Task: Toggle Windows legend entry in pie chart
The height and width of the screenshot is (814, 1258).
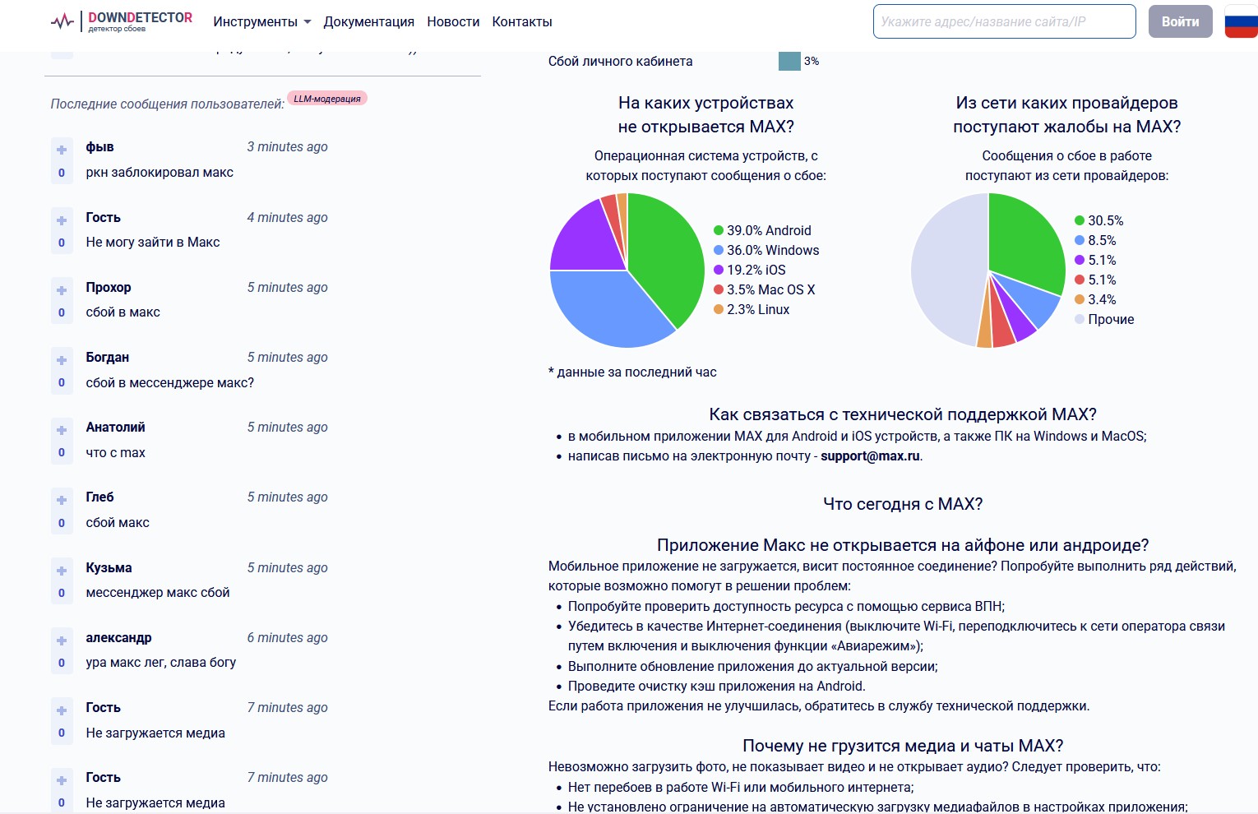Action: click(x=766, y=250)
